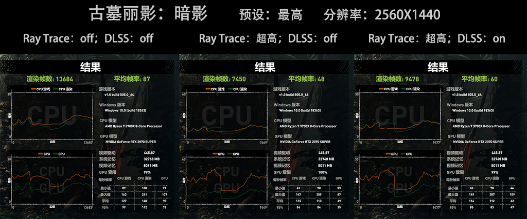Click the 95% GPU cell 35 in middle table
527x219 pixels.
pos(339,208)
